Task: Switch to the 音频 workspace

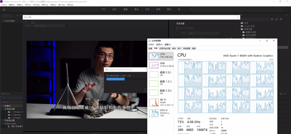Action: tap(158, 9)
